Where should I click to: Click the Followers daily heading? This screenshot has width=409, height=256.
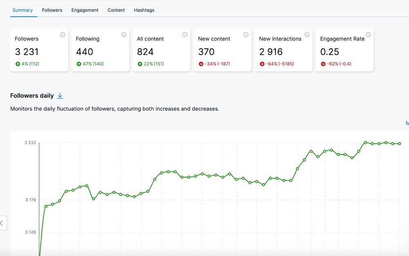pyautogui.click(x=32, y=96)
